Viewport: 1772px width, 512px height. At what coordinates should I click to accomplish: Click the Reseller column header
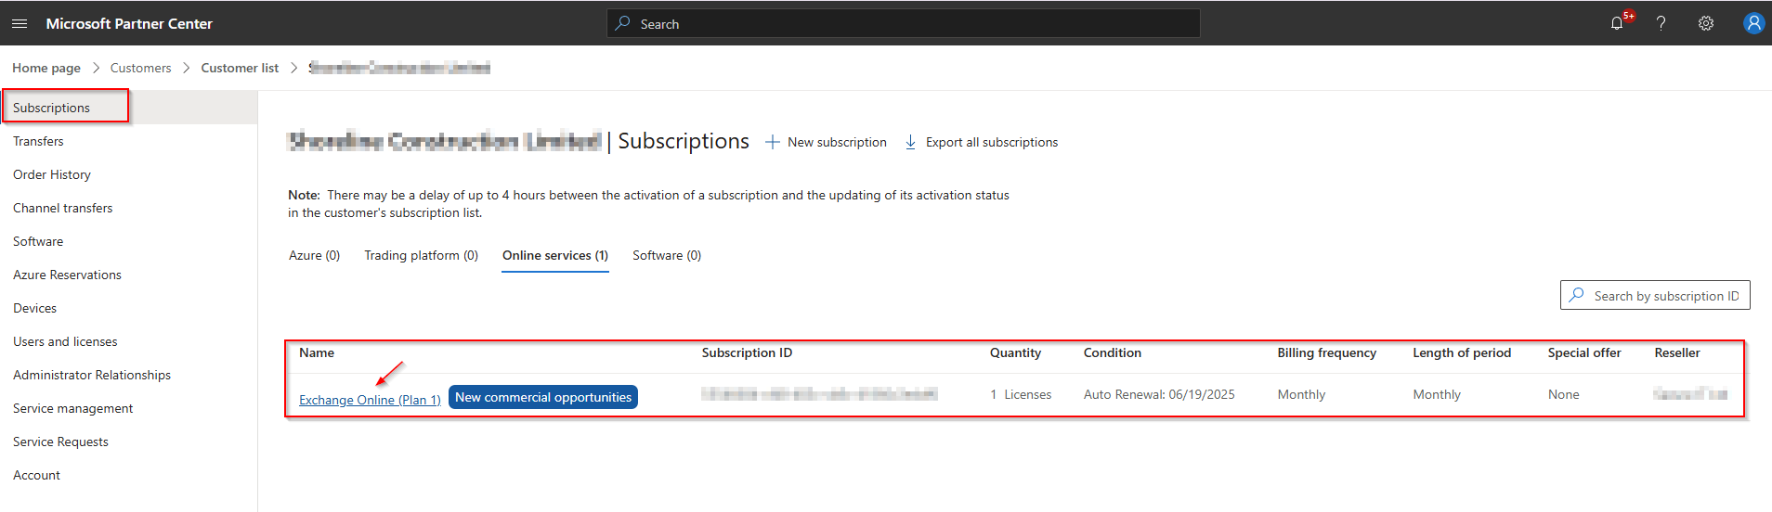coord(1677,352)
